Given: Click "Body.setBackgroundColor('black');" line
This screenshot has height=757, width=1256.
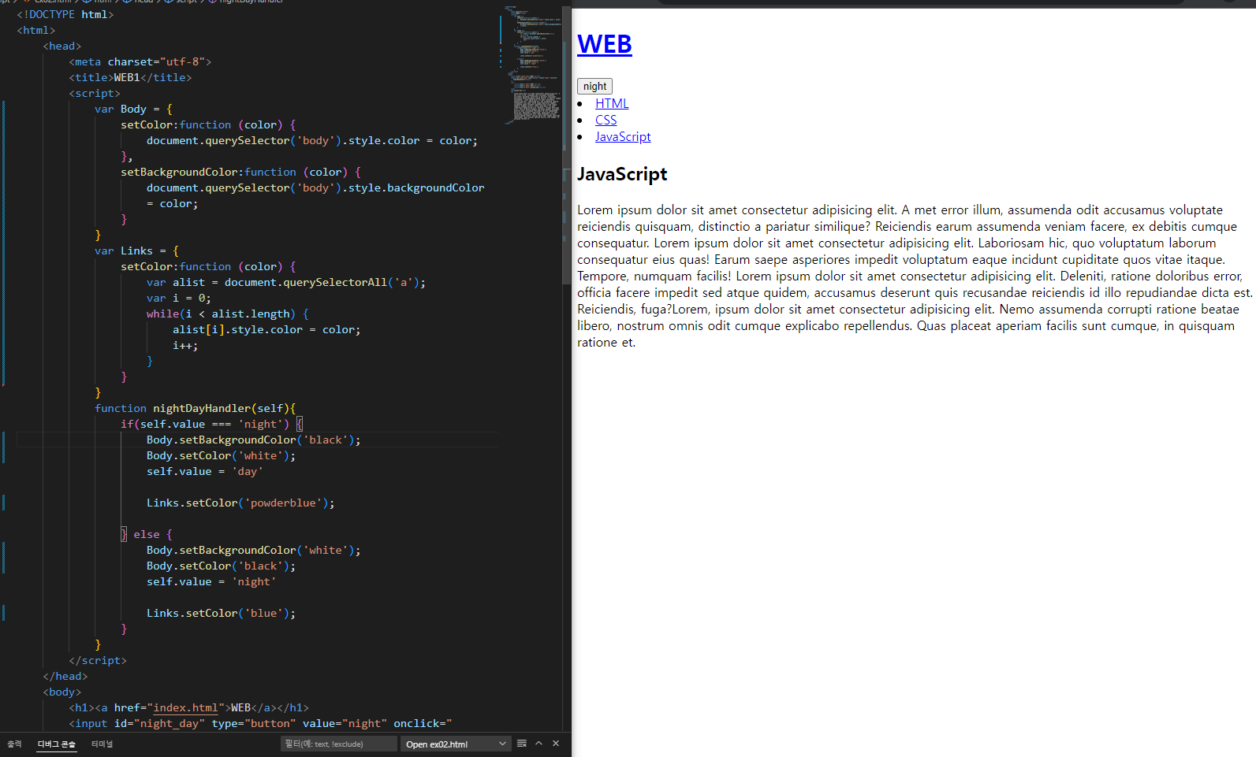Looking at the screenshot, I should coord(254,440).
